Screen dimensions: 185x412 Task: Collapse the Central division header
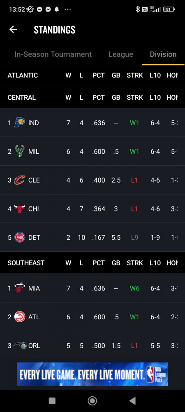[92, 98]
